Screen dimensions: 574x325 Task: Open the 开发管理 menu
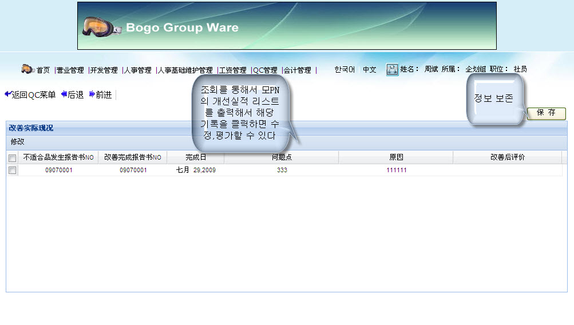104,70
